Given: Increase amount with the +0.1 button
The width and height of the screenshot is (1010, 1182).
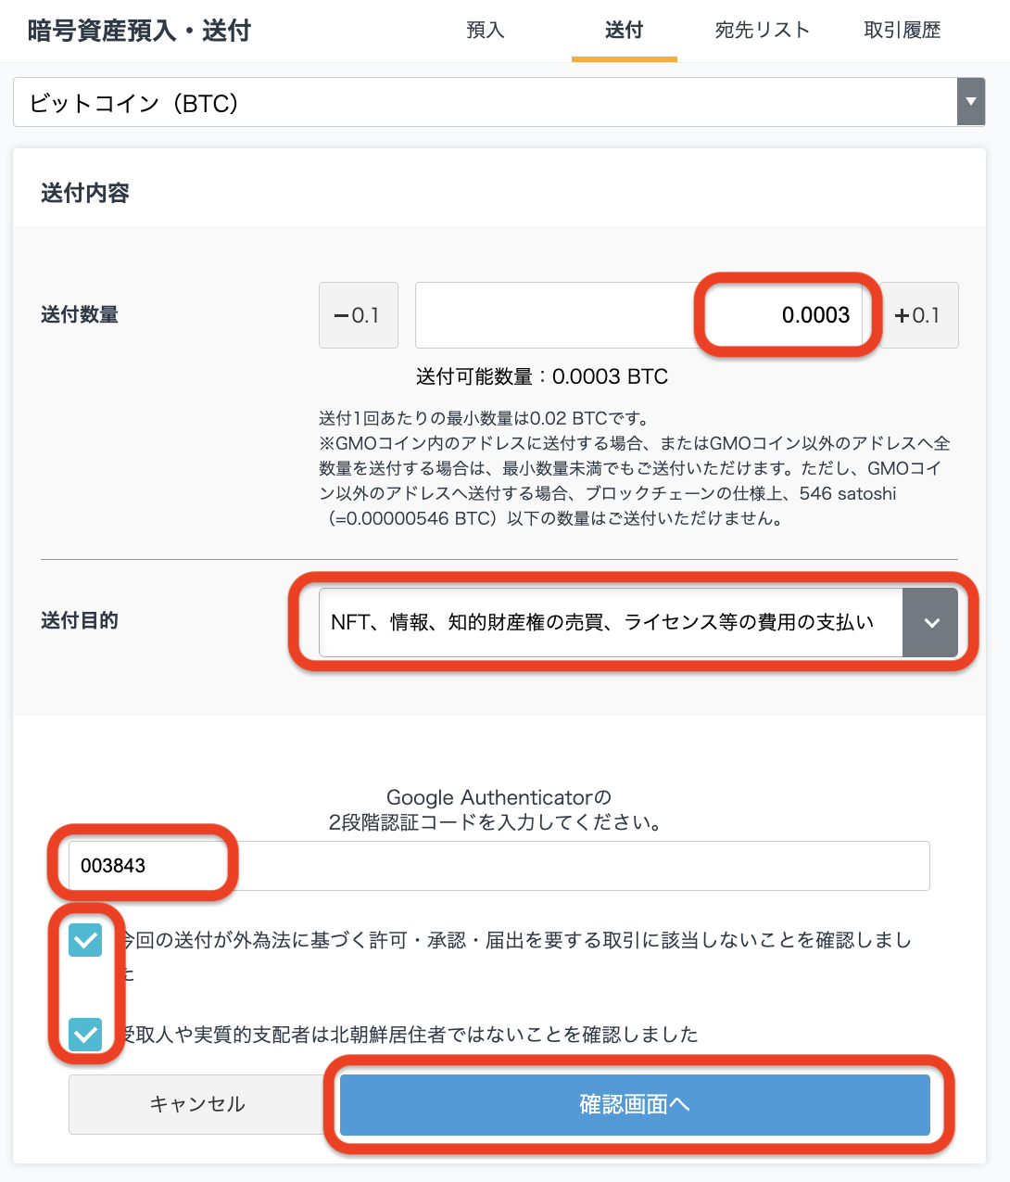Looking at the screenshot, I should pyautogui.click(x=918, y=315).
